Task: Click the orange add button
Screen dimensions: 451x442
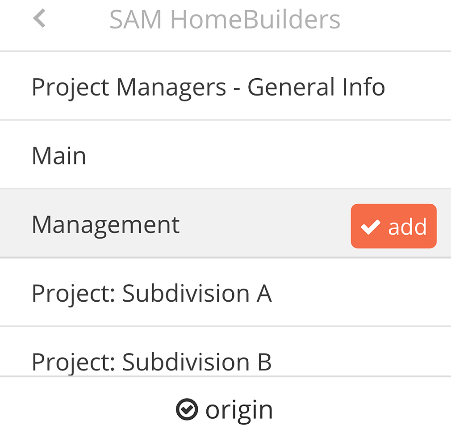Action: point(393,226)
